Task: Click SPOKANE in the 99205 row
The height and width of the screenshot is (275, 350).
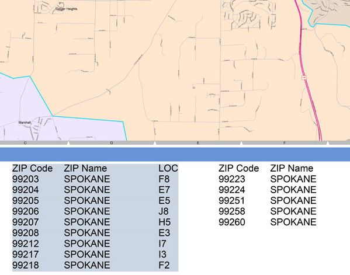Action: coord(87,200)
